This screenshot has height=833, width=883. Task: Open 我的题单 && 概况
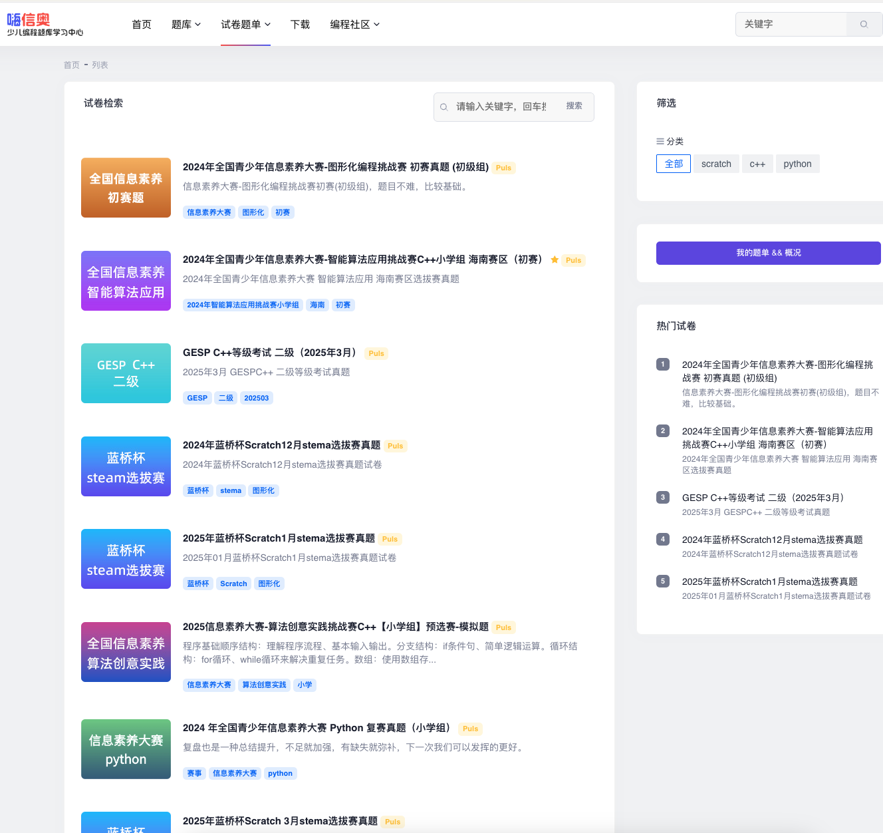769,253
